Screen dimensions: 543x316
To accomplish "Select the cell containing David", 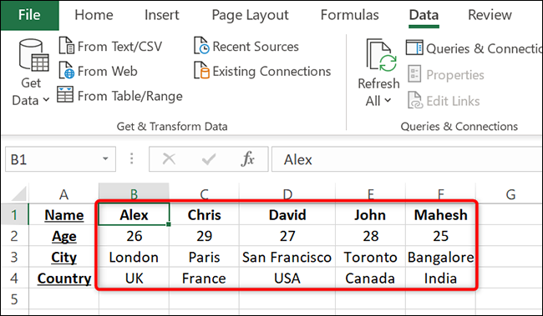I will tap(287, 215).
